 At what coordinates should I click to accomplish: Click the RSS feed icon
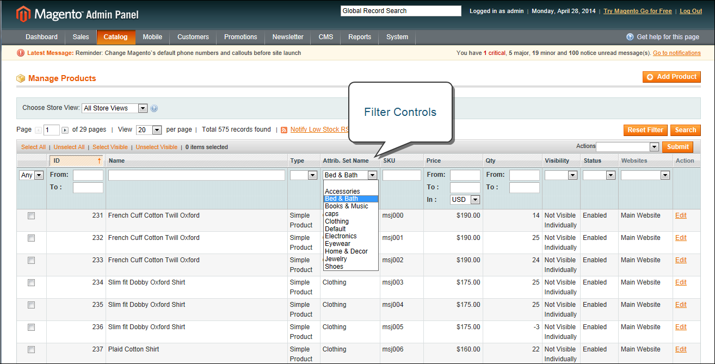(x=283, y=130)
